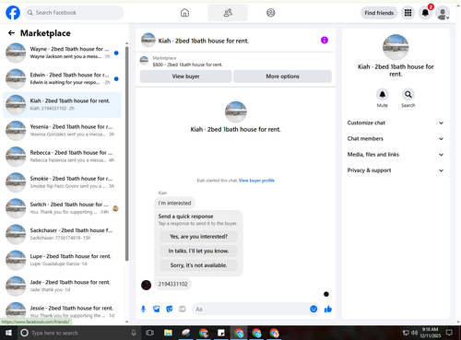Open Yesenia's house rental conversation
Viewport: 461px width, 340px height.
click(x=62, y=131)
